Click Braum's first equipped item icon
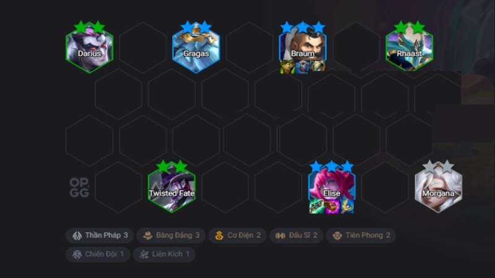Viewport: 495px width, 278px height. click(287, 67)
